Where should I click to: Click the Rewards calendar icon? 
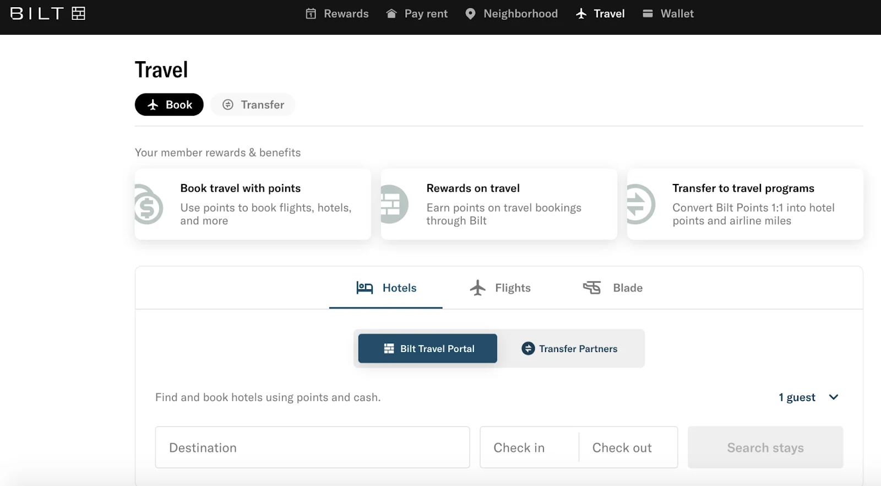[x=311, y=14]
